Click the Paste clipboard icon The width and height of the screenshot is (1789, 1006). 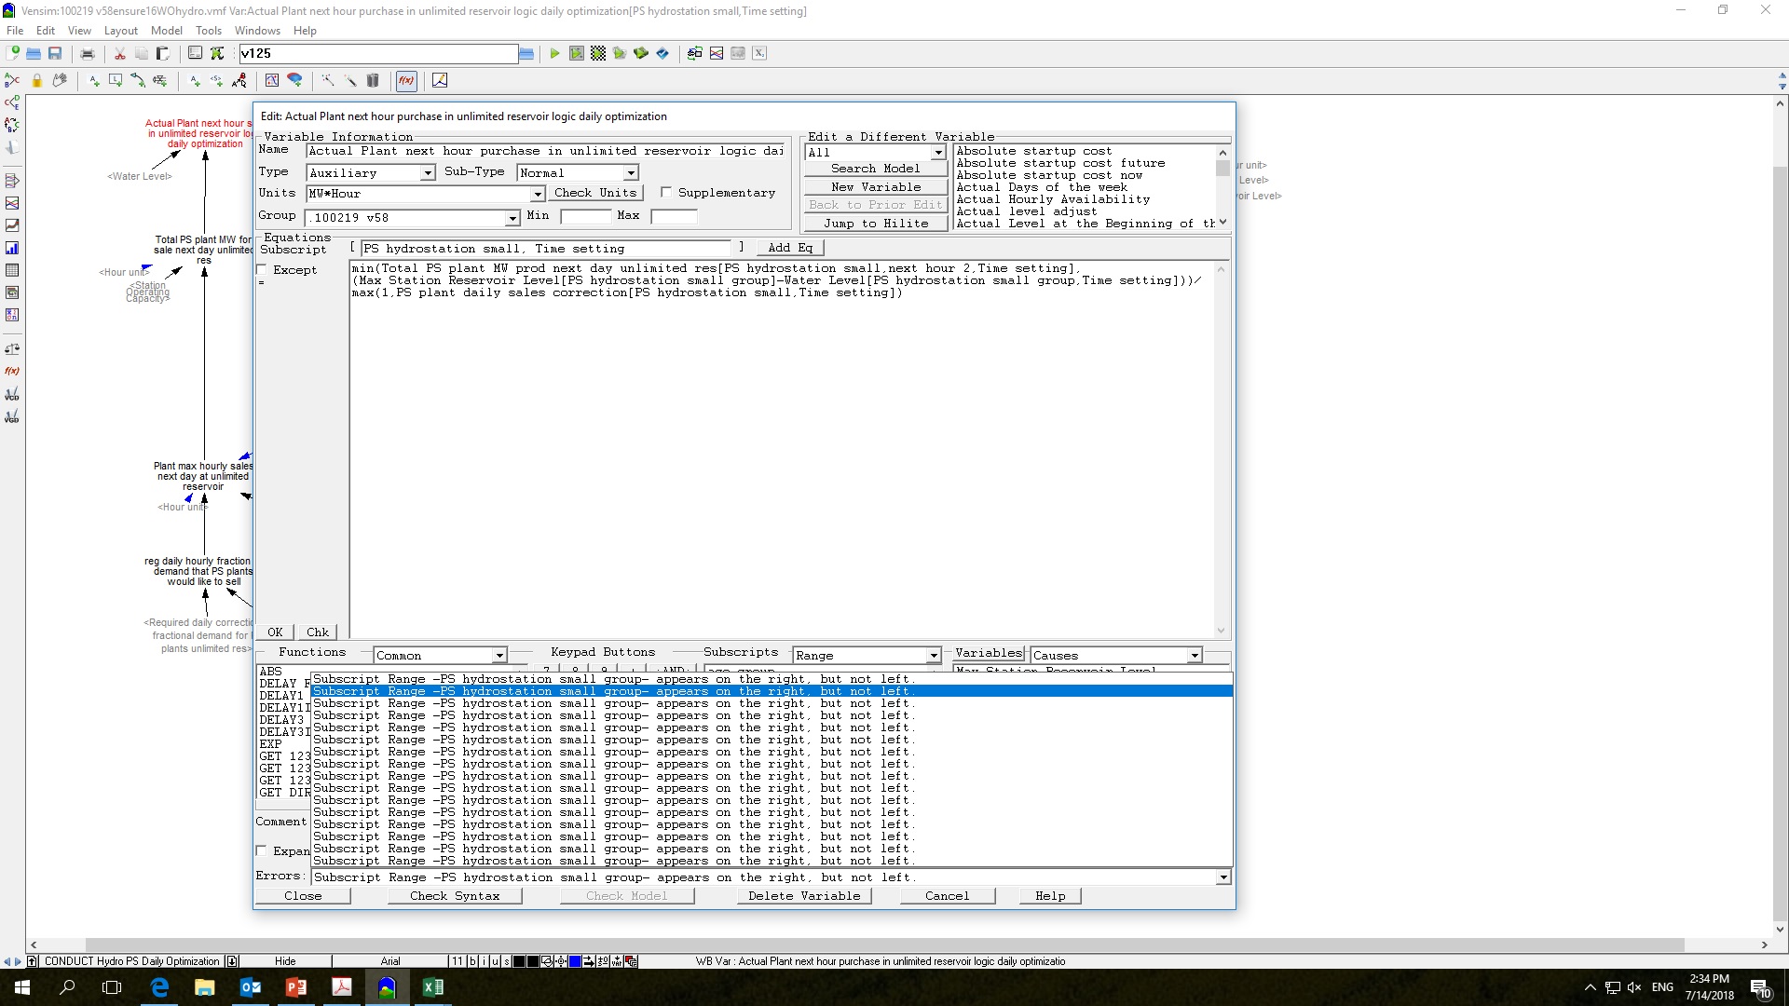[x=163, y=53]
